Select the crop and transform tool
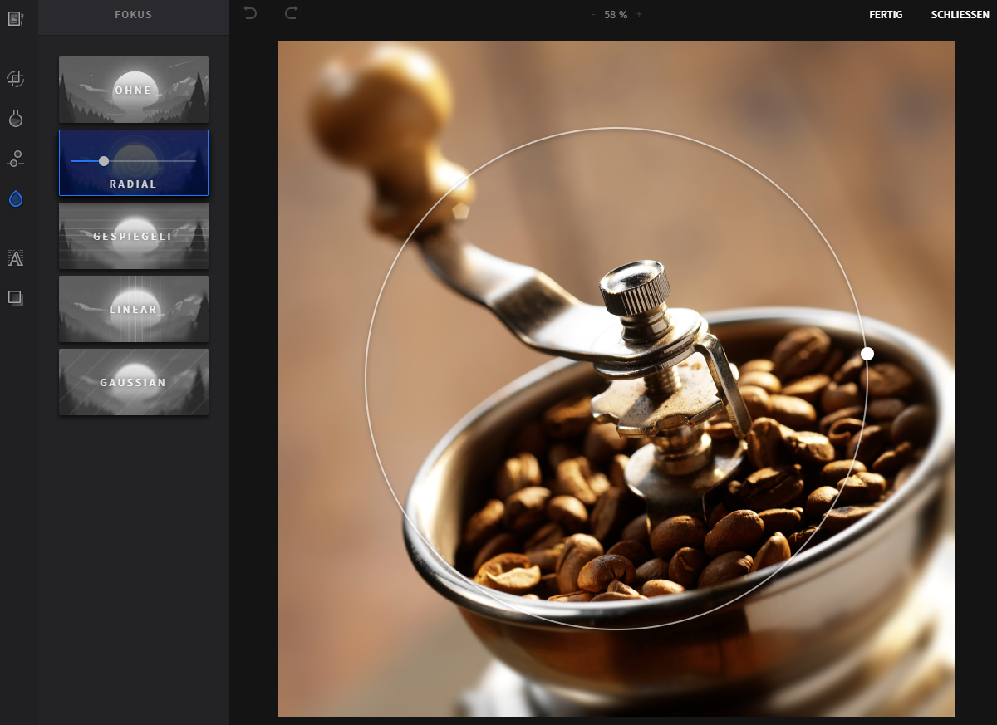The image size is (997, 725). point(15,79)
